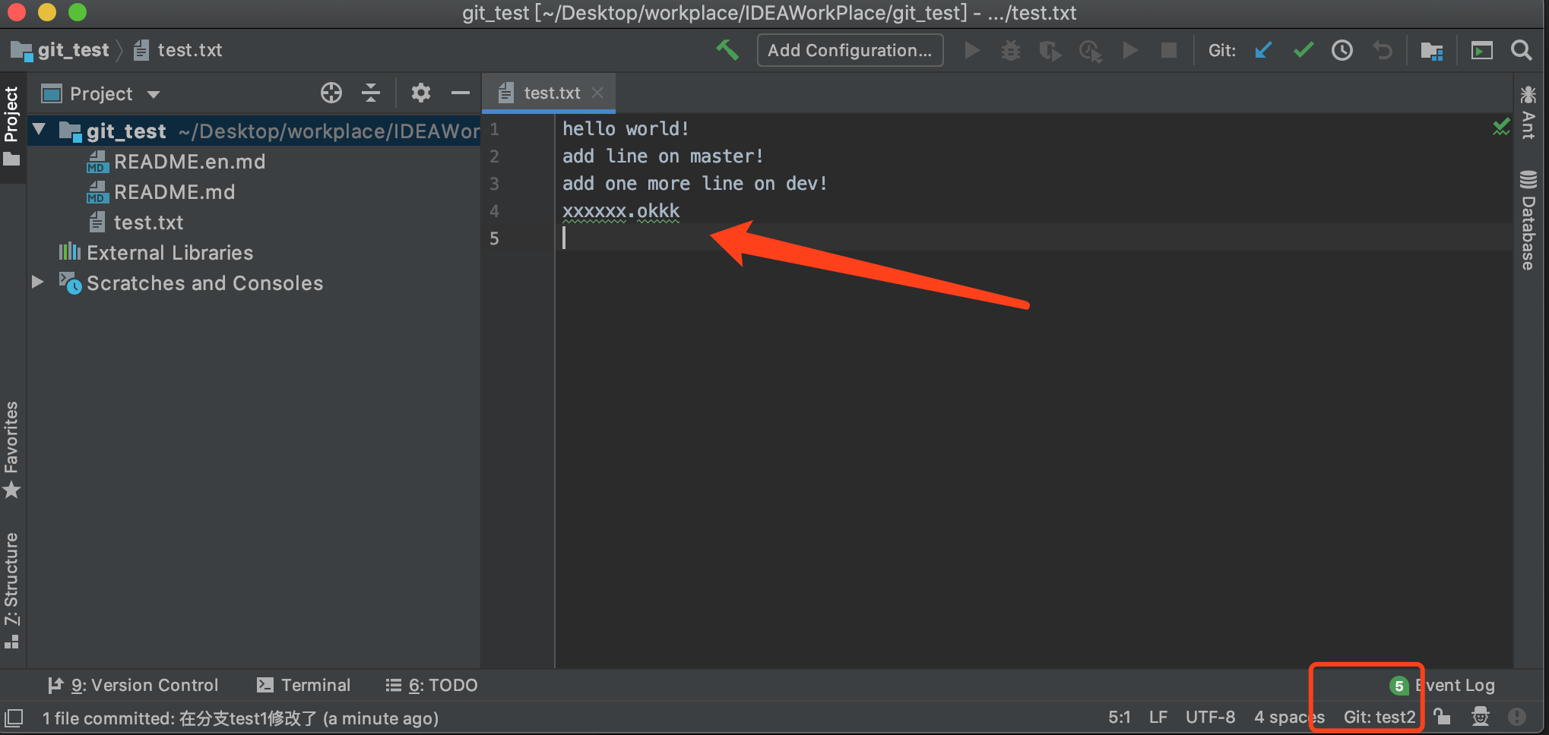Click the Debug bug icon
The image size is (1549, 735).
tap(1011, 50)
